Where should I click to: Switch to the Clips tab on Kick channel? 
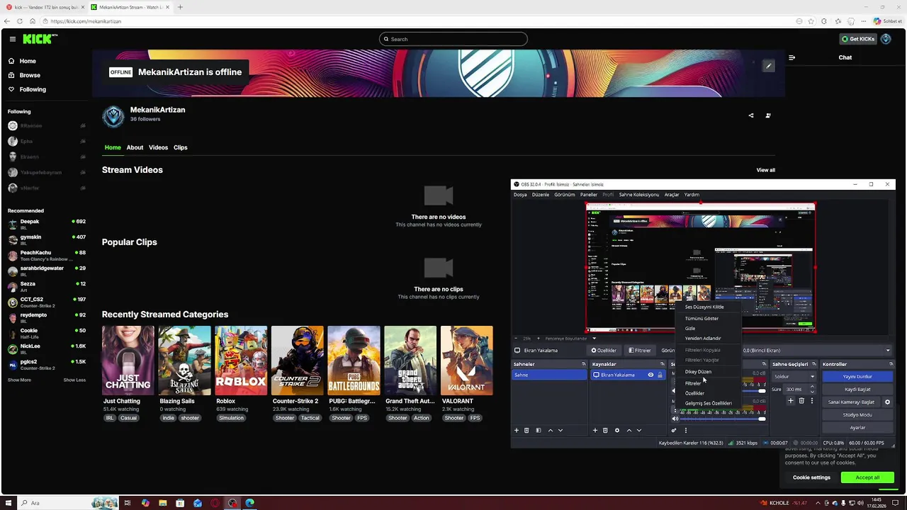pos(181,147)
